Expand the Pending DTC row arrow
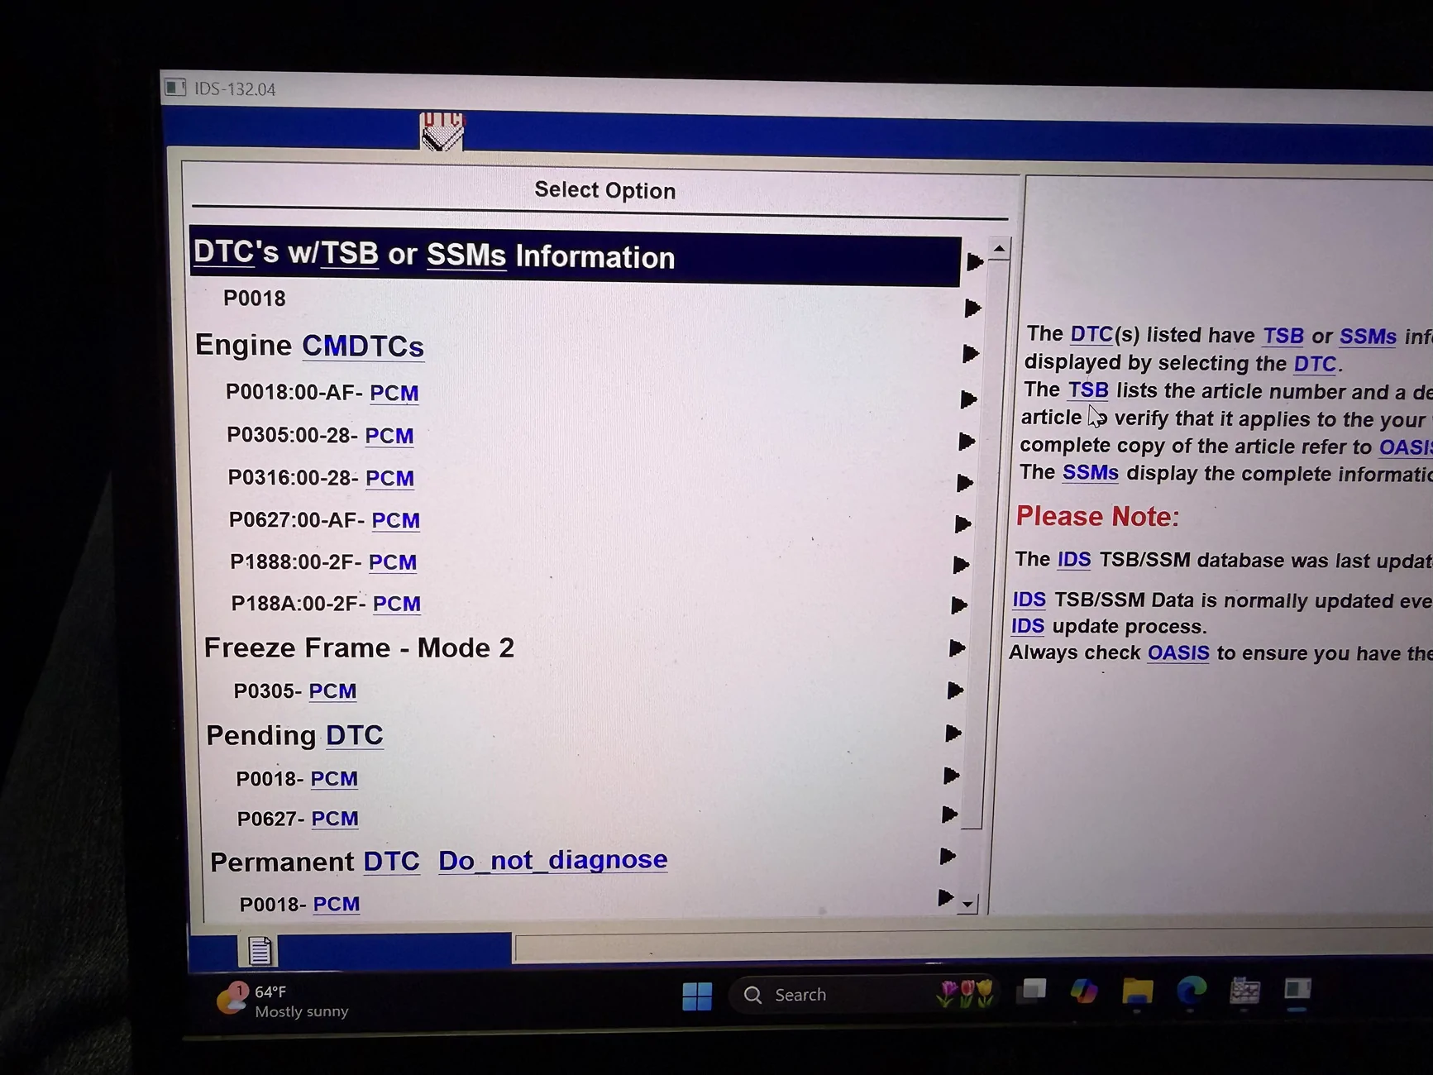Screen dimensions: 1433x1075 pyautogui.click(x=953, y=733)
